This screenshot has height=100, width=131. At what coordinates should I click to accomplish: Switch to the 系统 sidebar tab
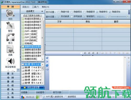coord(10,97)
